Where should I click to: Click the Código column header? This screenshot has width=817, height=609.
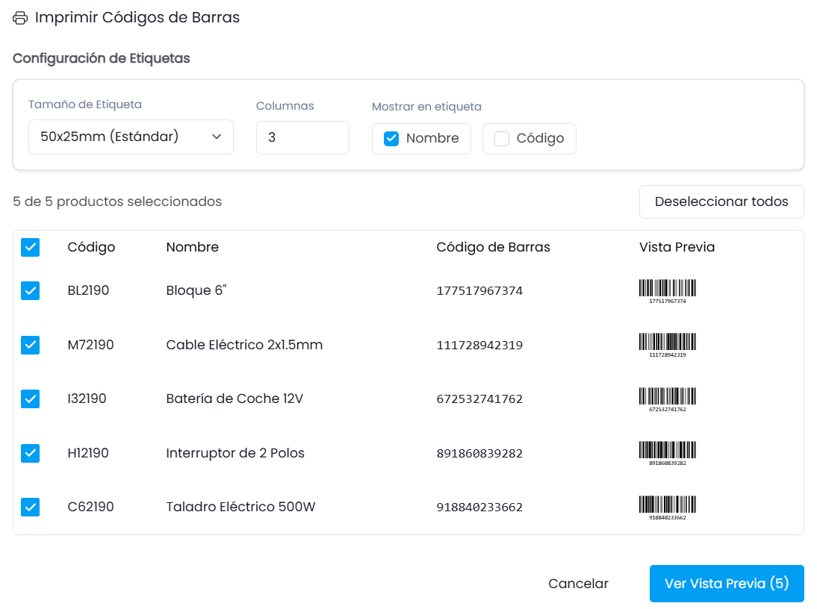click(x=91, y=247)
